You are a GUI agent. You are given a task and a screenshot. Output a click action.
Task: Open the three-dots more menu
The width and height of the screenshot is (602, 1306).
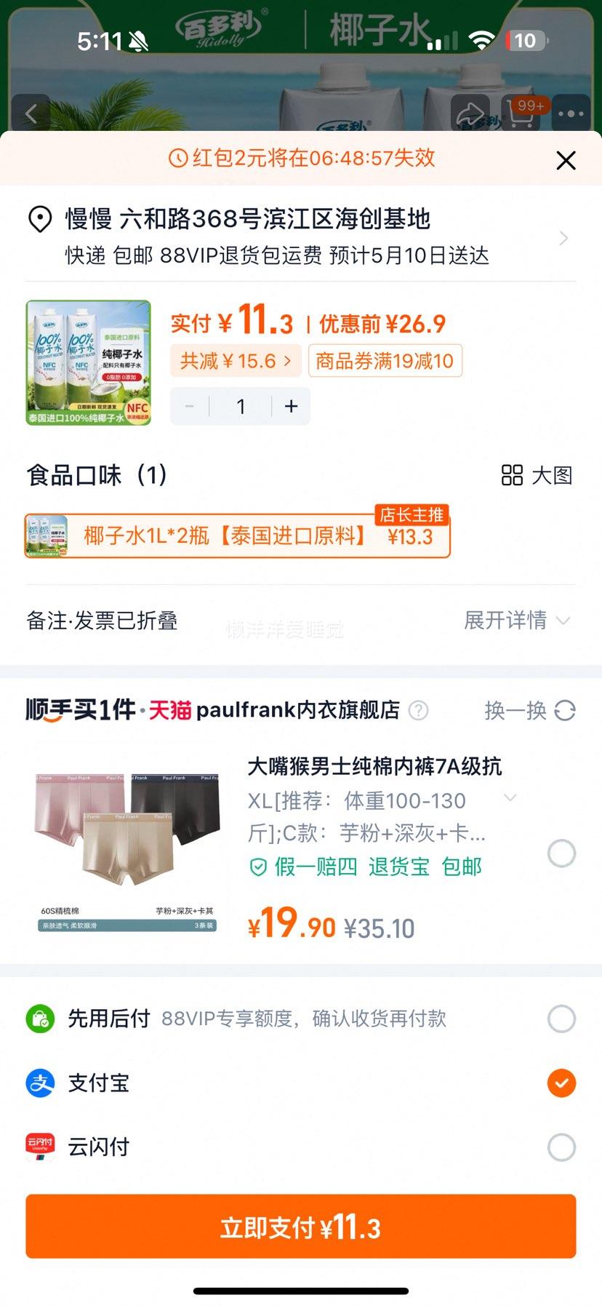click(x=571, y=114)
